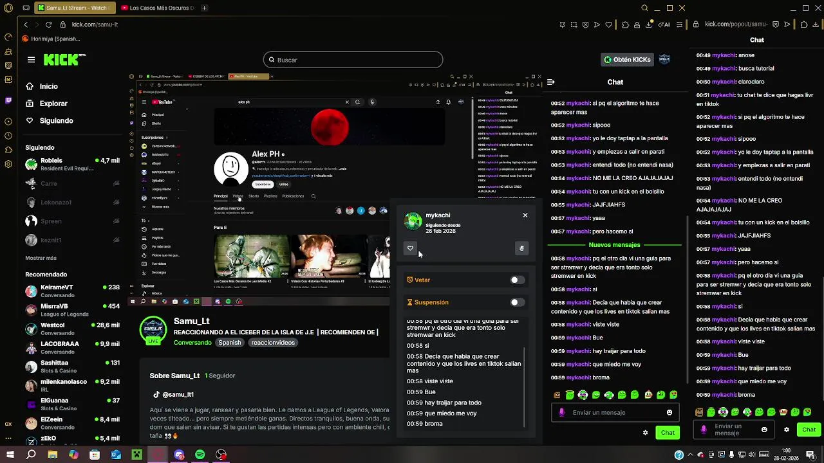Screen dimensions: 824x463
Task: Click heart follow icon in mykachi card
Action: click(410, 248)
